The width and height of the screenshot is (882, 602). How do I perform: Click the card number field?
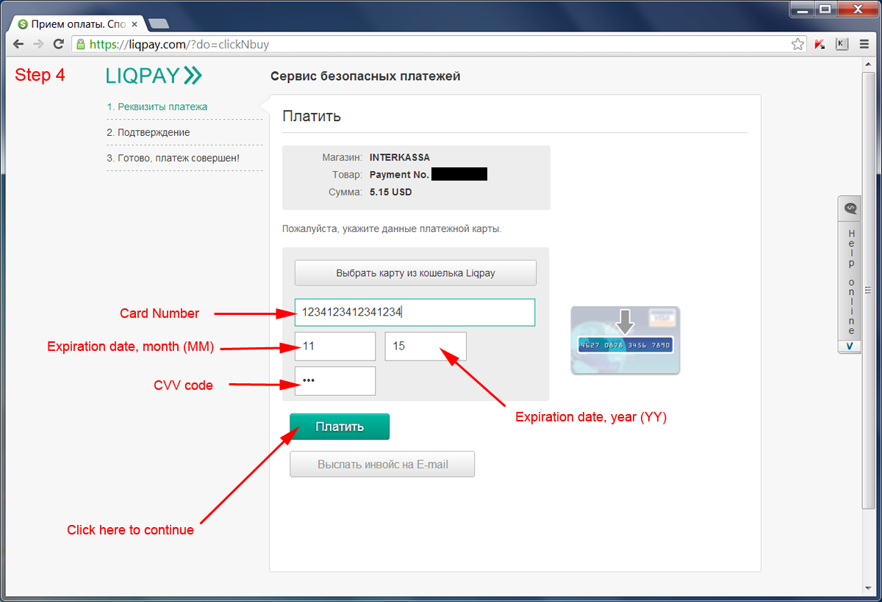415,312
